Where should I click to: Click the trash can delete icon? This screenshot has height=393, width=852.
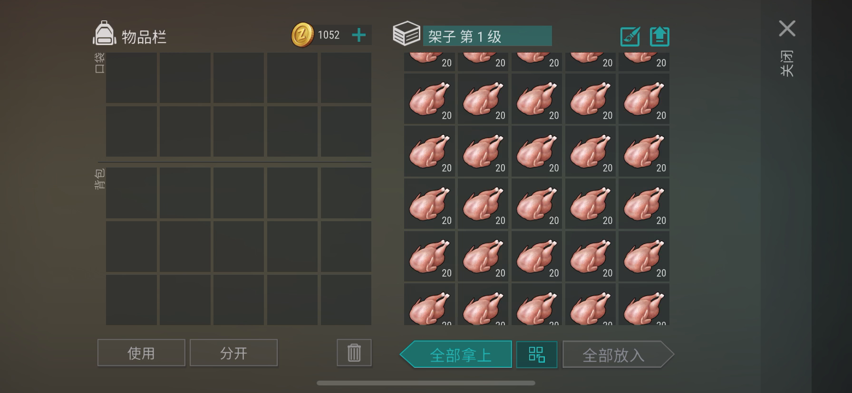click(354, 353)
